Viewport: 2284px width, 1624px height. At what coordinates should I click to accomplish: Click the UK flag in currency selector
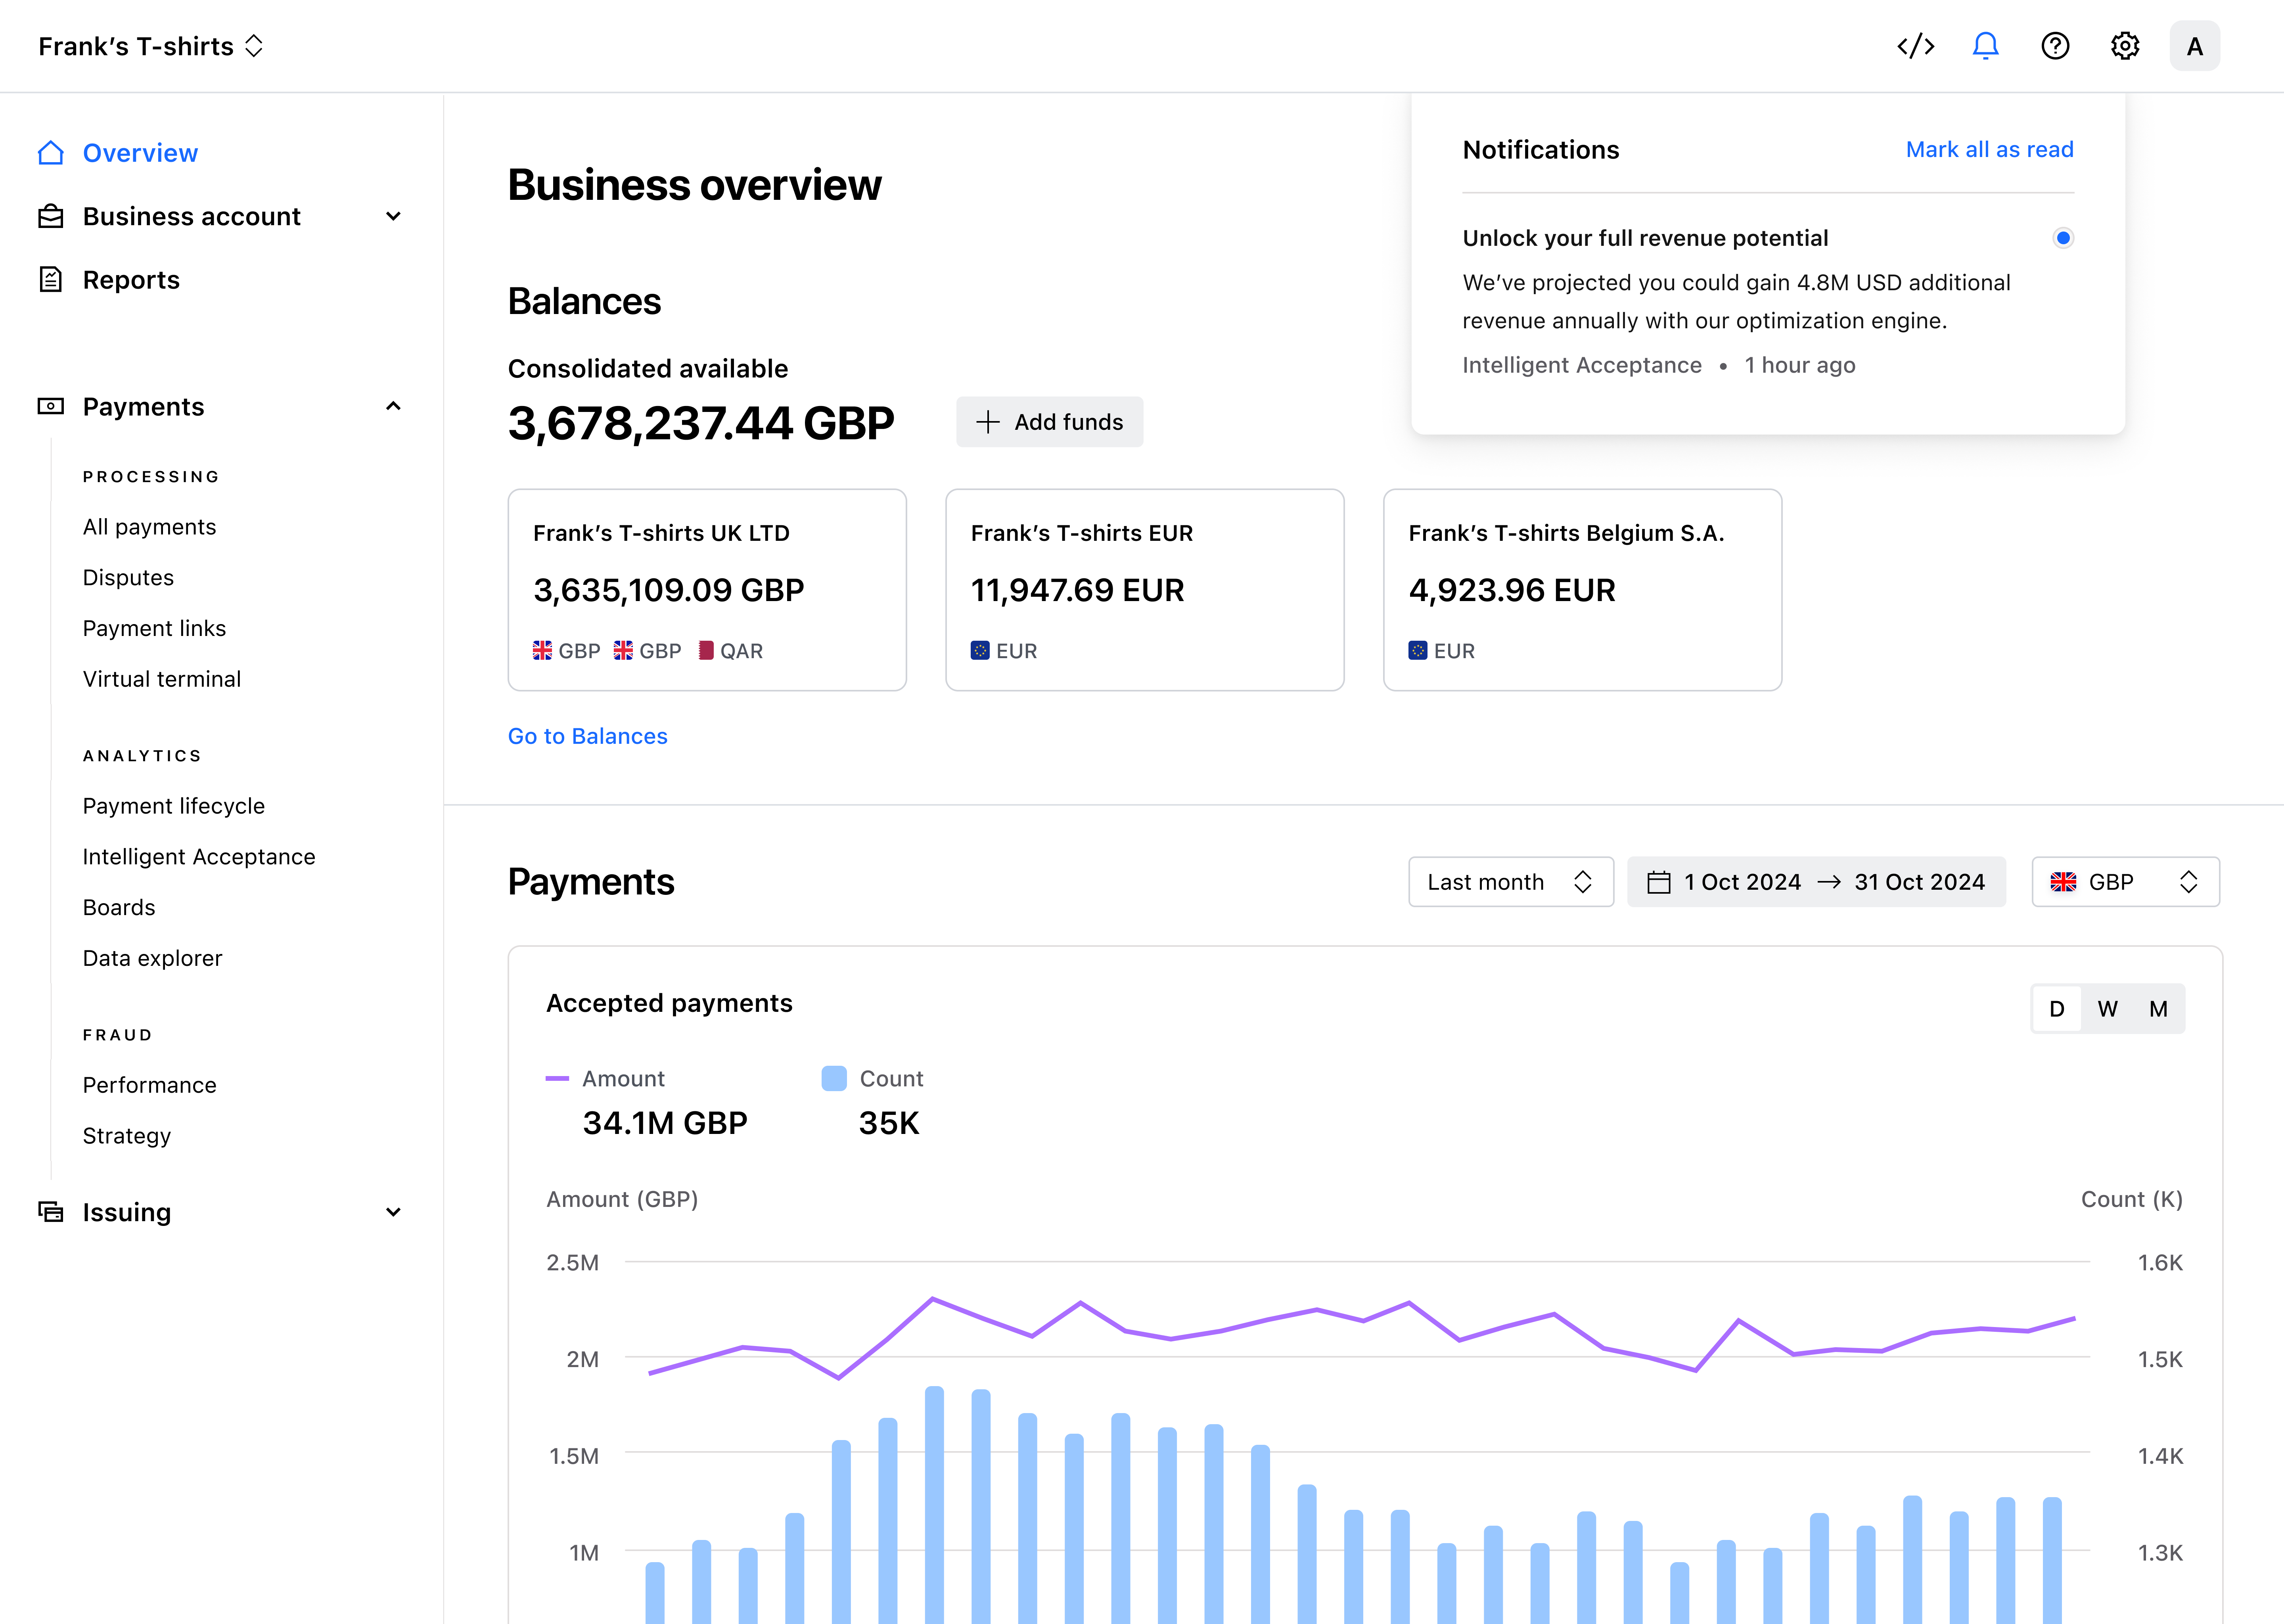click(2063, 882)
